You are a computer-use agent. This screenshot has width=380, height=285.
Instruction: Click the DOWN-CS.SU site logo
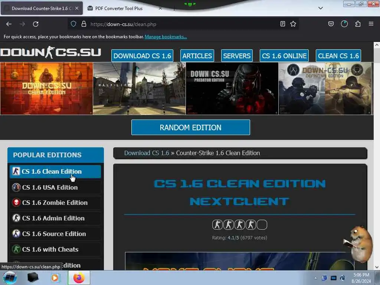point(50,52)
